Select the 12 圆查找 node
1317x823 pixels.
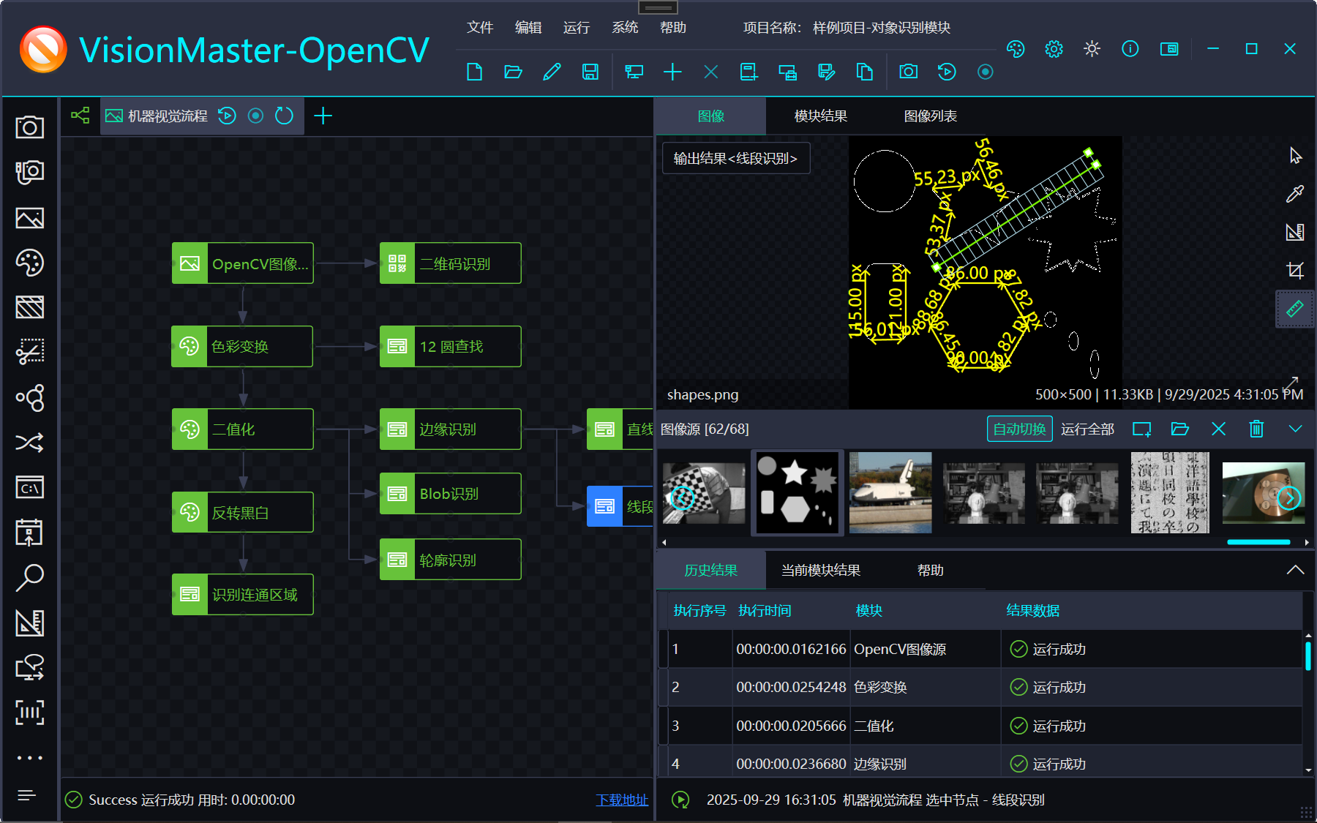(x=451, y=347)
